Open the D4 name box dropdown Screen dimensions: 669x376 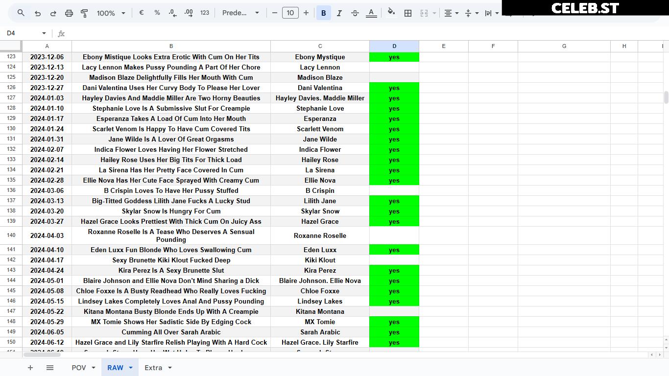[x=44, y=33]
